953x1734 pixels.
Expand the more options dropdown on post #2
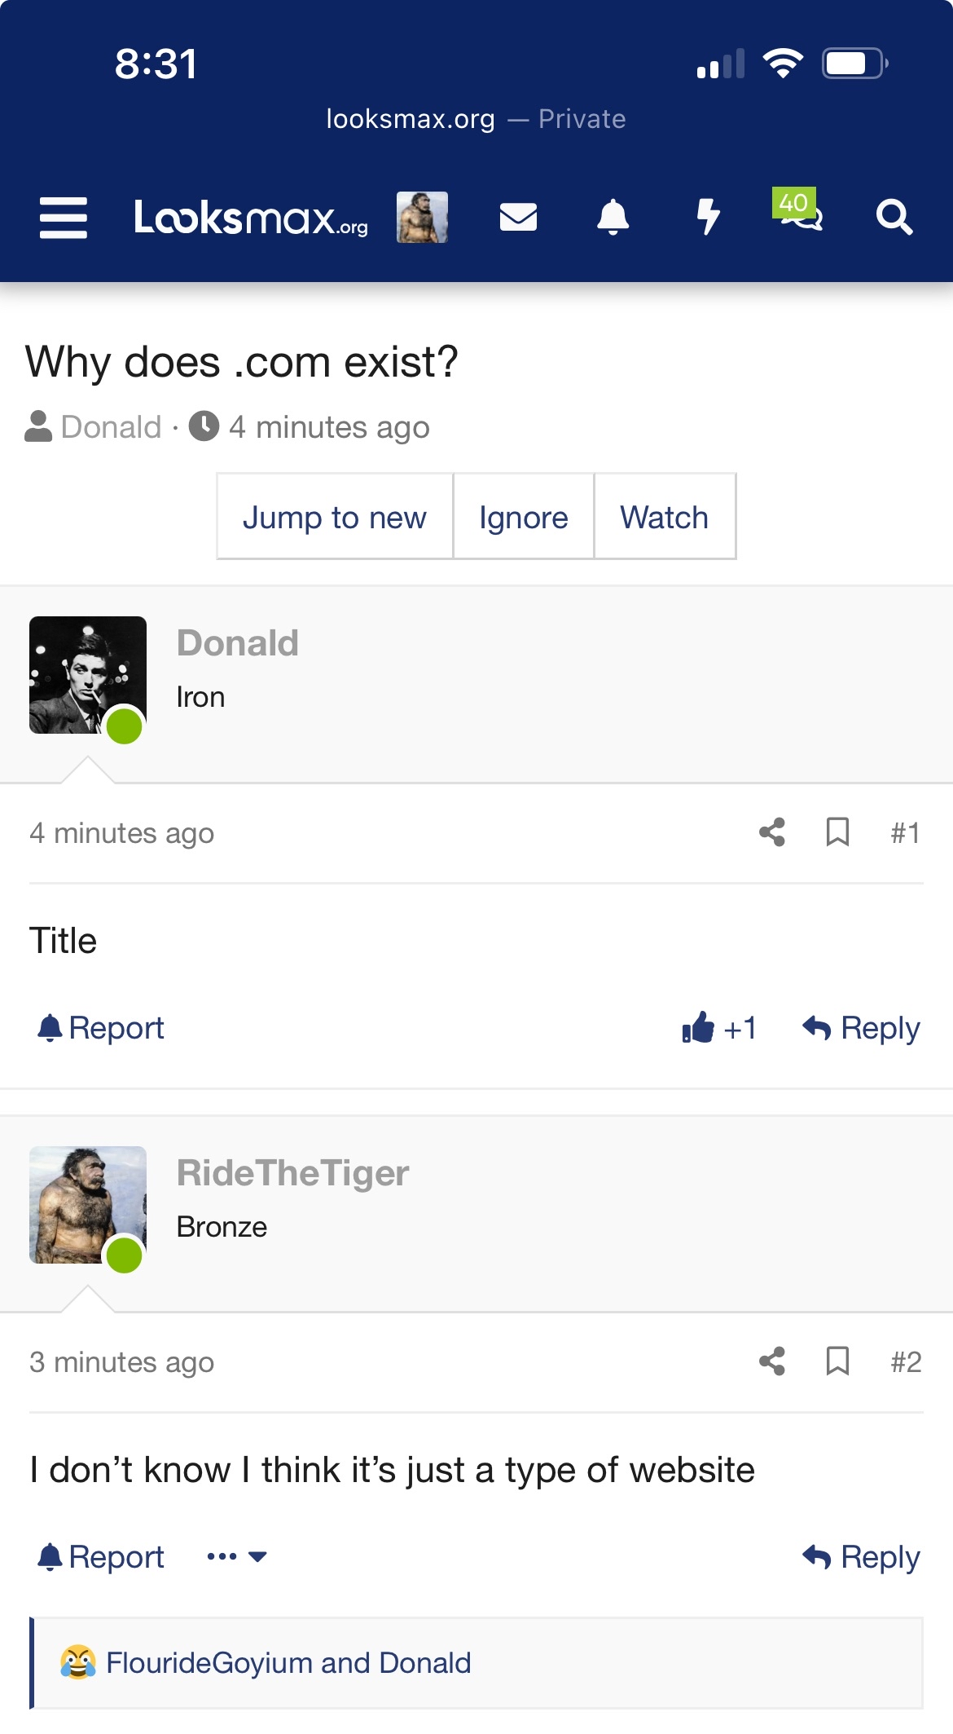[x=236, y=1557]
